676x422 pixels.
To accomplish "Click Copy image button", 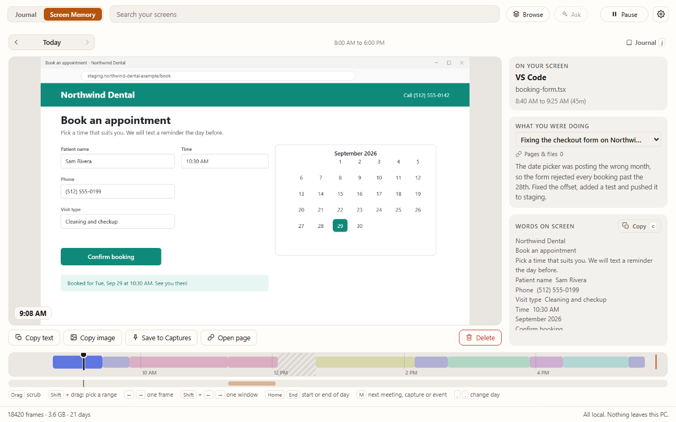I will pyautogui.click(x=92, y=338).
